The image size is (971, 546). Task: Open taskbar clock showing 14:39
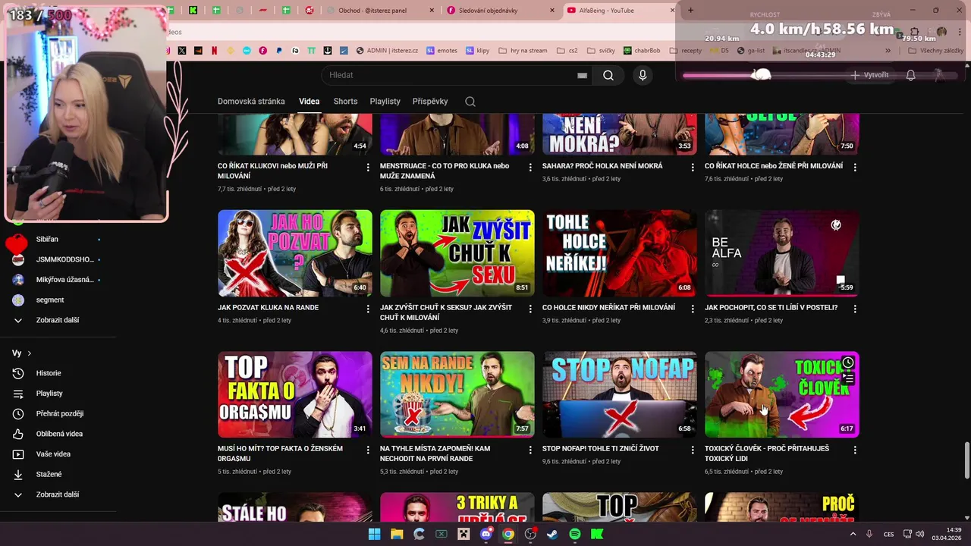point(947,534)
